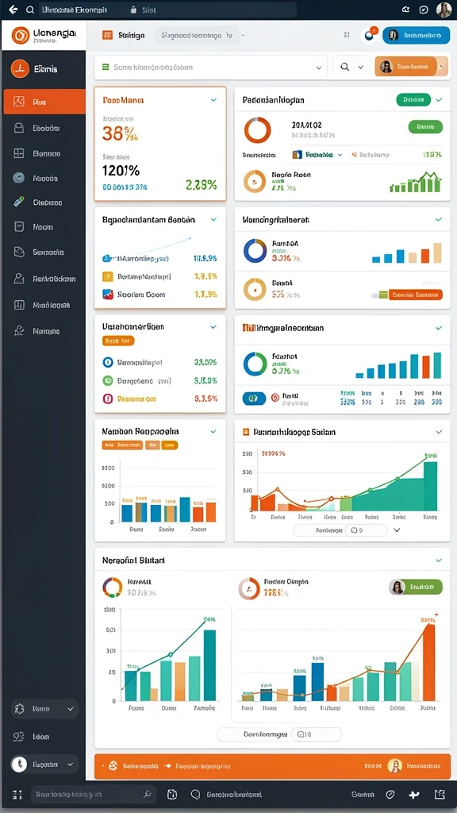Click the green pencil icon in sidebar

point(19,202)
